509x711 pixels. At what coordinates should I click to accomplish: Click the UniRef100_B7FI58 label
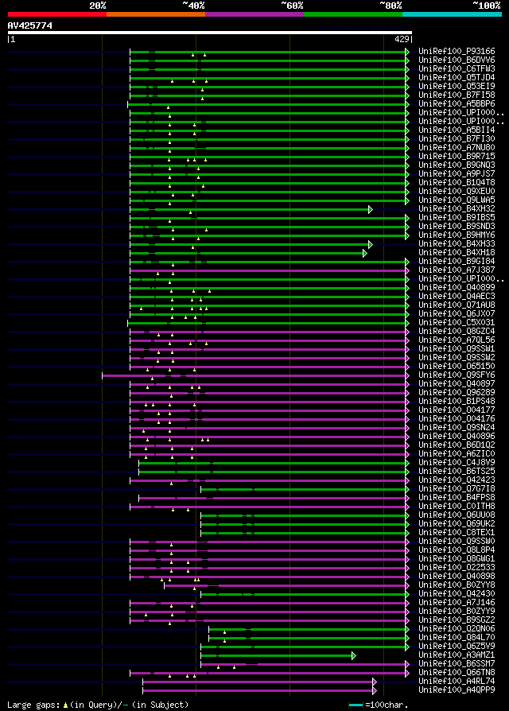coord(457,95)
